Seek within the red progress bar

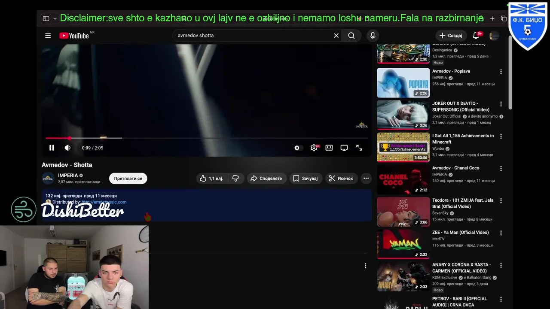coord(207,138)
